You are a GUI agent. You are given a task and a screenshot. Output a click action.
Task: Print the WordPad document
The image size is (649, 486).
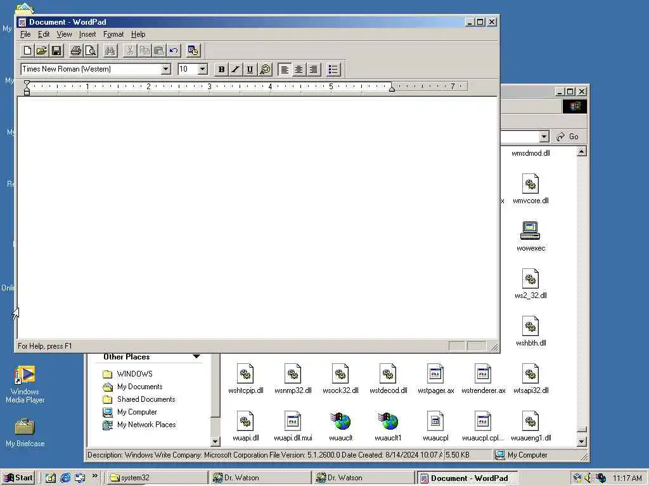point(76,51)
